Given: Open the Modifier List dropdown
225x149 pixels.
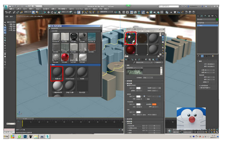Looking at the screenshot, I should pyautogui.click(x=208, y=23).
